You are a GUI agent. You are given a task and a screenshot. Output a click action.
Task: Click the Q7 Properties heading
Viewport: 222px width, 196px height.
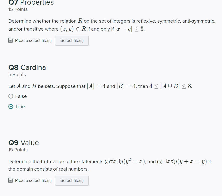(x=31, y=3)
